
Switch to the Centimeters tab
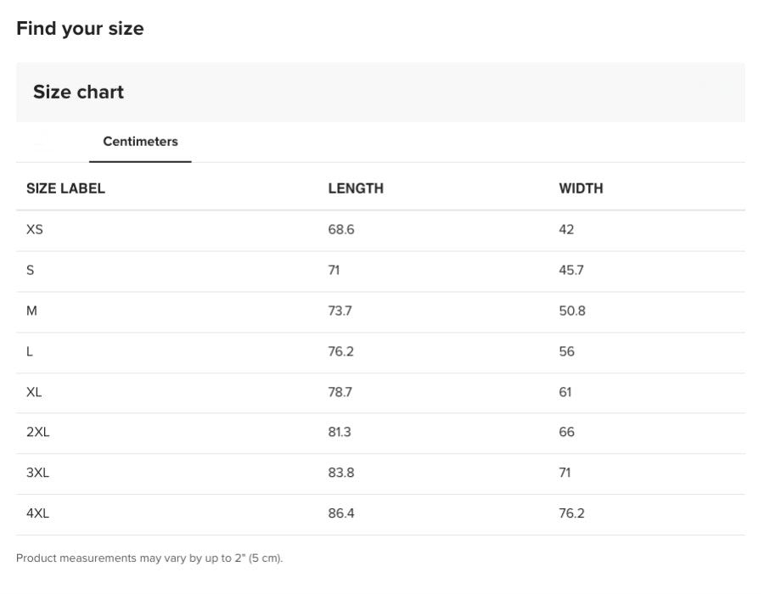point(140,142)
